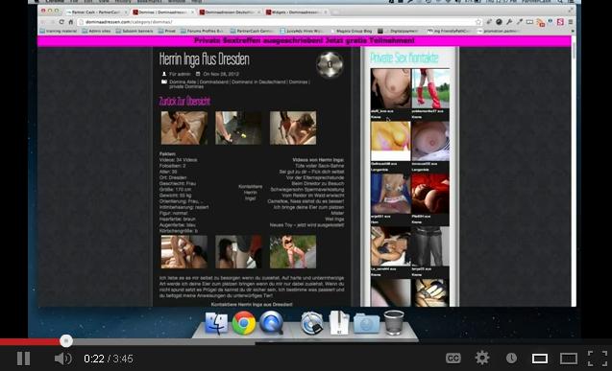Screen dimensions: 612x371
Task: Expand the Forums Profiles bookmarks folder
Action: (202, 31)
